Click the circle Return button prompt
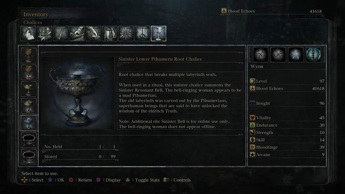The image size is (345, 194). click(x=80, y=180)
